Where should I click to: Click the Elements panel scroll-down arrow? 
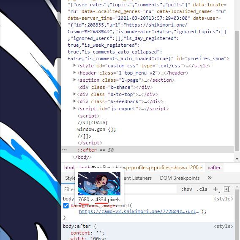tap(237, 159)
